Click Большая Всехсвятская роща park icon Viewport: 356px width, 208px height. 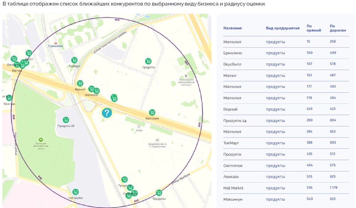click(x=41, y=140)
